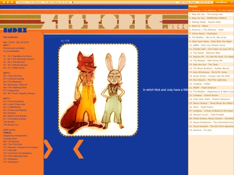Play 'Amy Winehouse - Me & Mr. Jones'
Viewport: 234px width, 175px height.
[x=211, y=72]
